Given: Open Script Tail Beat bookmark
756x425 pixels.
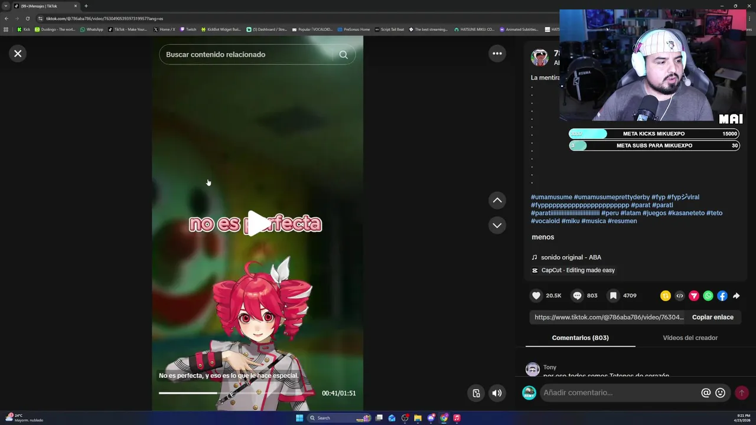Looking at the screenshot, I should [389, 29].
